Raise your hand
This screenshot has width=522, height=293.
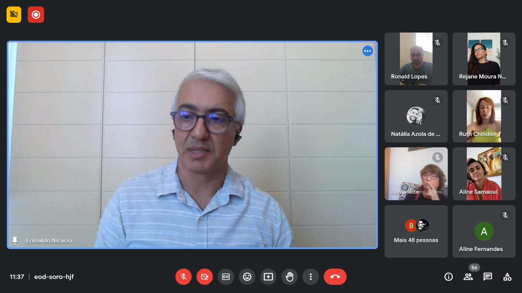[289, 277]
